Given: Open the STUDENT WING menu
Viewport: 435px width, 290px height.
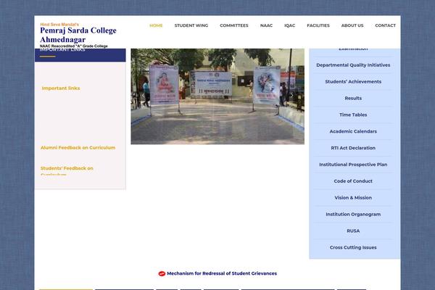Looking at the screenshot, I should click(x=191, y=25).
